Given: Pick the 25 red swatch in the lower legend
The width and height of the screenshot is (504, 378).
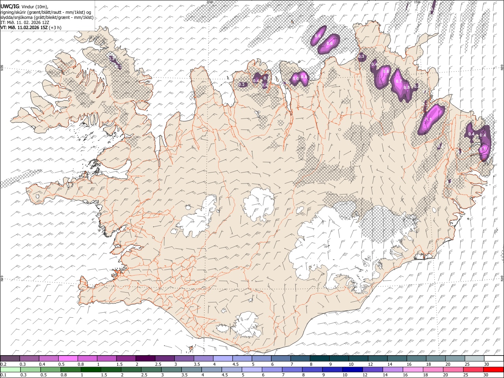Looking at the screenshot, I should click(x=473, y=369).
